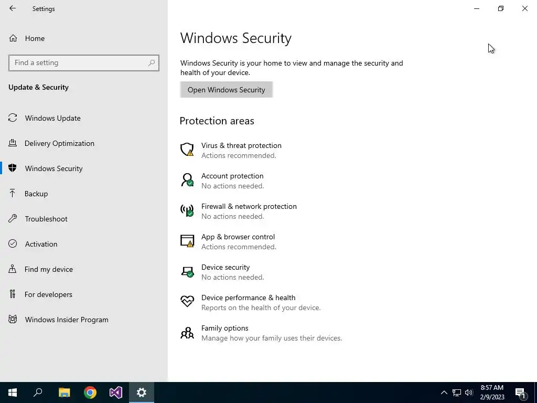Click the Windows Insider Program cat icon

point(13,319)
